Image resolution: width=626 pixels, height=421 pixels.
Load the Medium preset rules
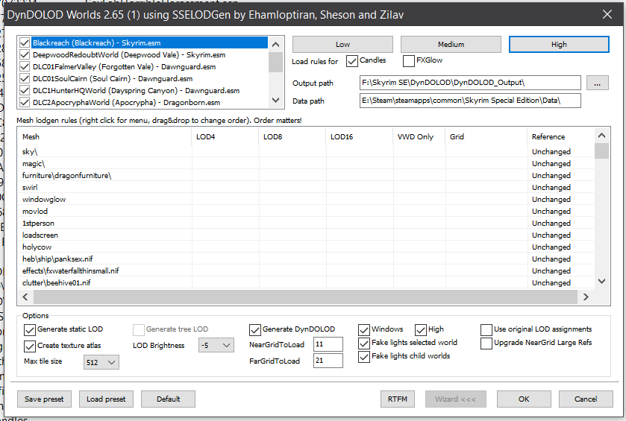pos(451,44)
